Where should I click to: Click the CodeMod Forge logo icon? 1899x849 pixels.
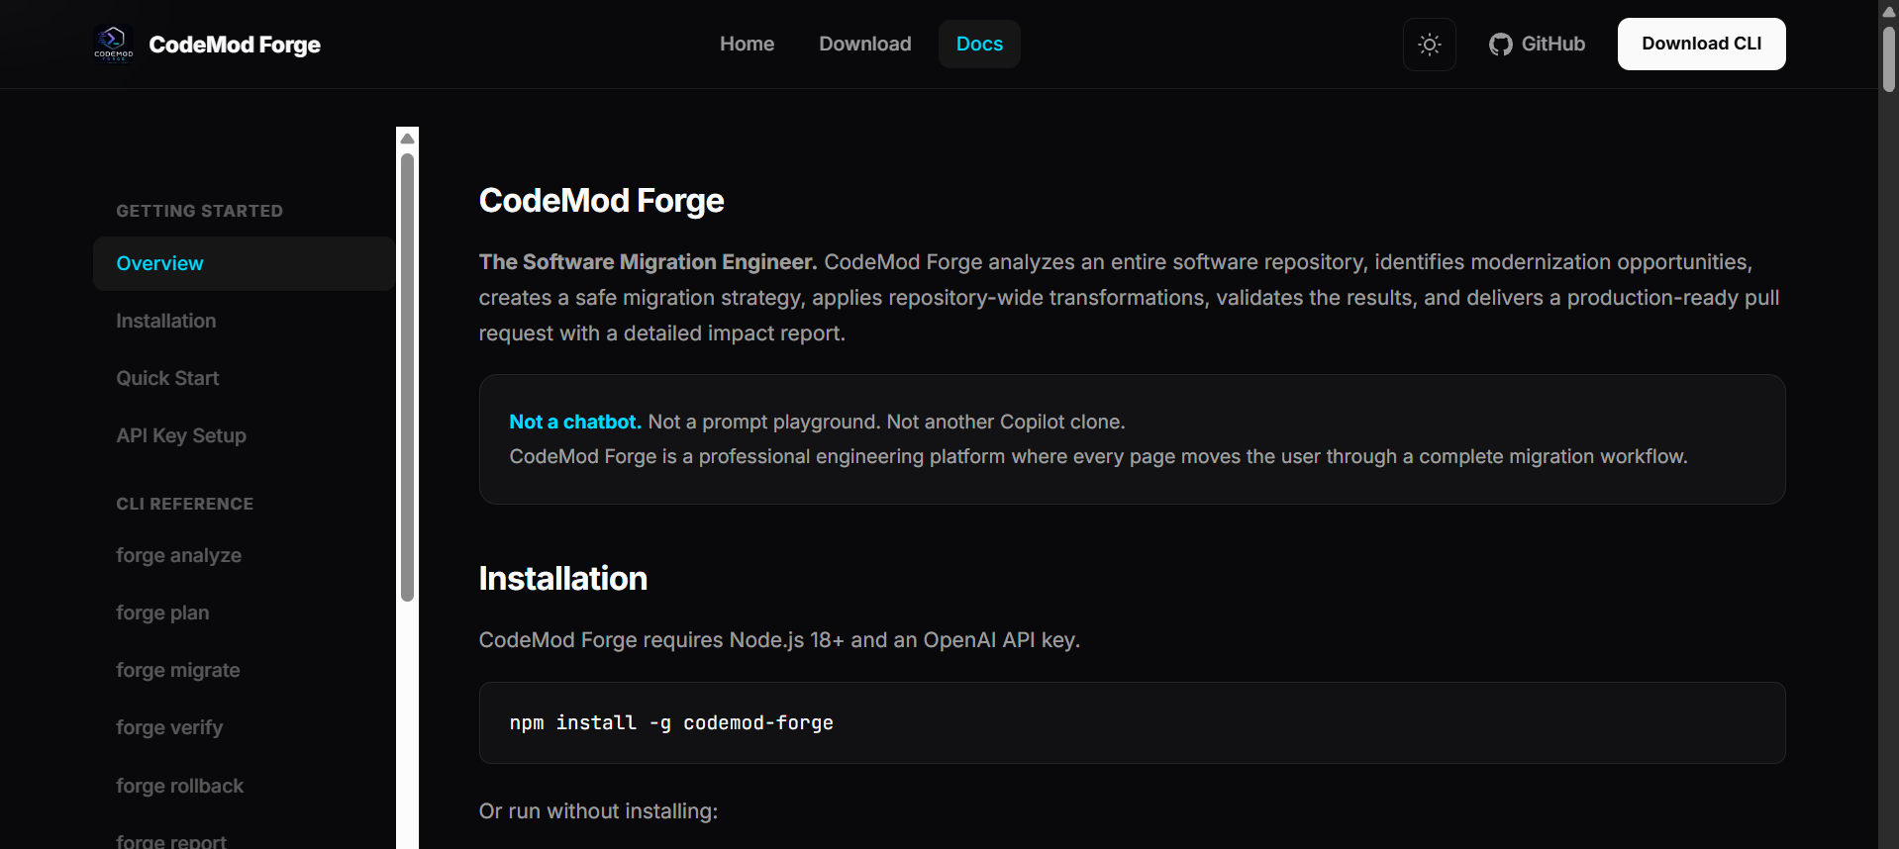[x=113, y=45]
